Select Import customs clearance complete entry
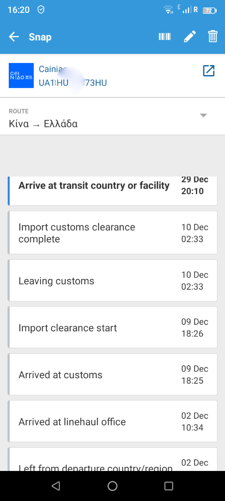The width and height of the screenshot is (225, 501). point(112,233)
